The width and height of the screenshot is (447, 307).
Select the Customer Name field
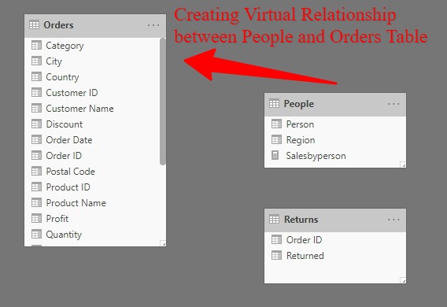click(x=79, y=109)
